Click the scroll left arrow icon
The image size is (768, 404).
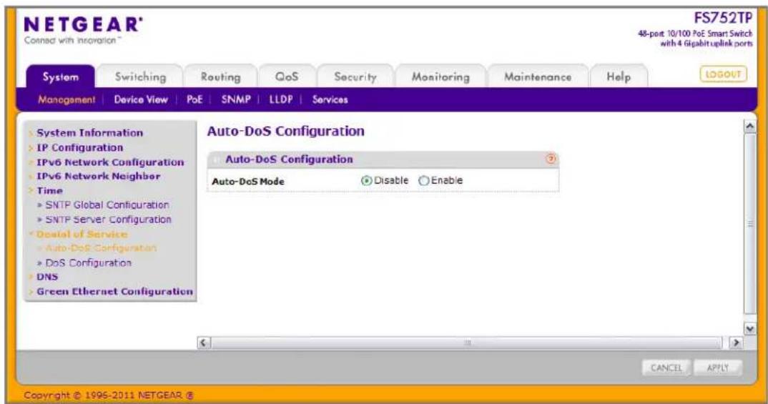204,343
